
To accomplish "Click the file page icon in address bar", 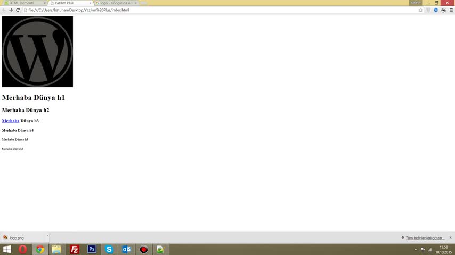I will coord(25,10).
